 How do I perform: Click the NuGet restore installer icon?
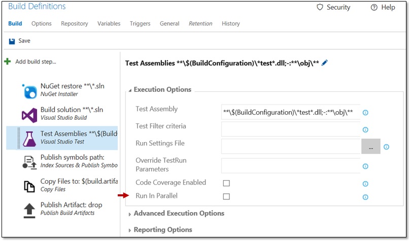point(29,91)
